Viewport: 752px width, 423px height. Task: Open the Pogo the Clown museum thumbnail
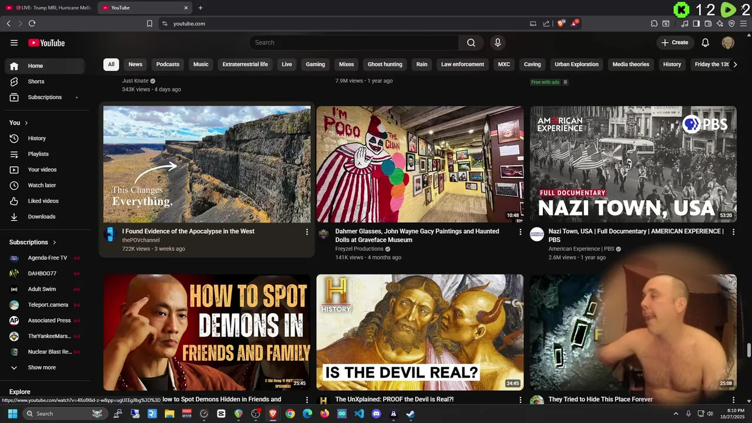coord(420,164)
